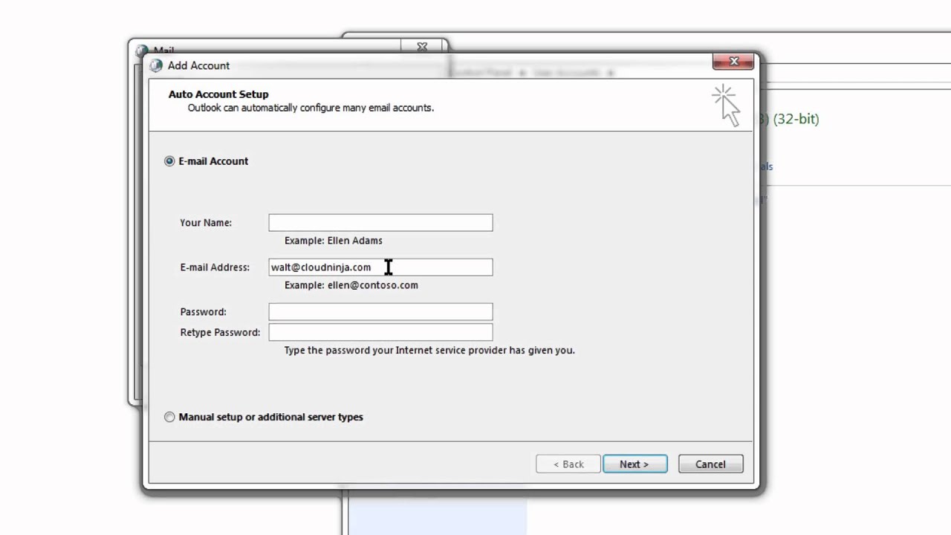Close the Mail window behind
The width and height of the screenshot is (951, 535).
[x=422, y=47]
